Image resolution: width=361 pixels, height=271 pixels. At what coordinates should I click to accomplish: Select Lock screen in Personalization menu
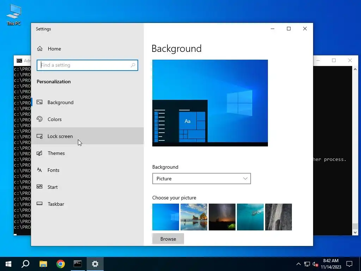(x=87, y=136)
